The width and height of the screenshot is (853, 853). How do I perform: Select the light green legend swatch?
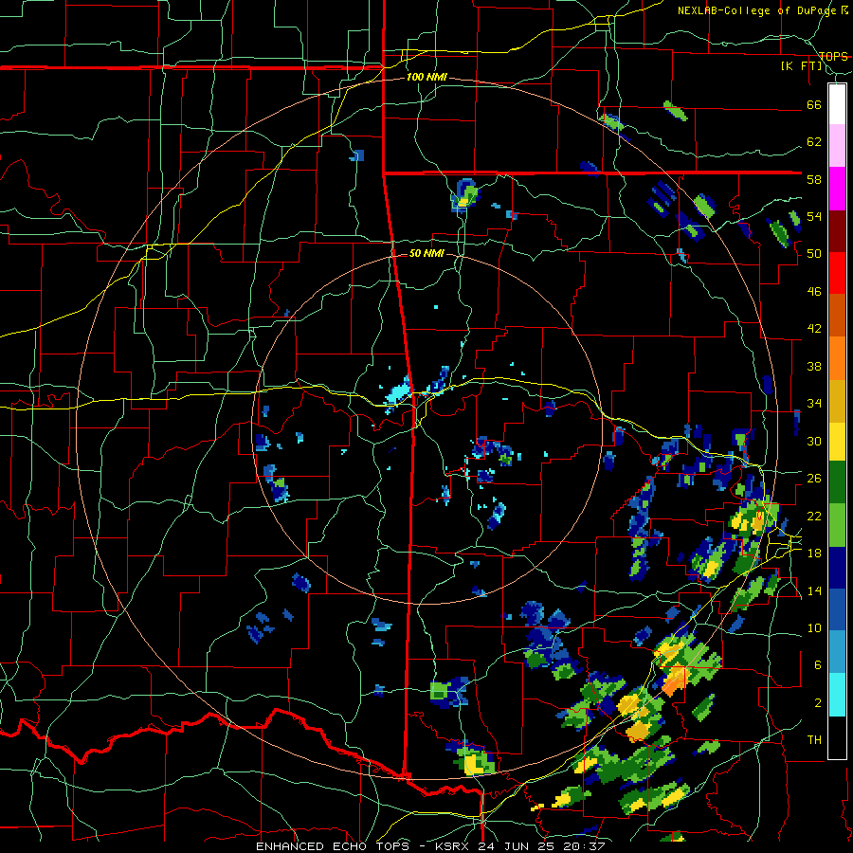(x=837, y=525)
